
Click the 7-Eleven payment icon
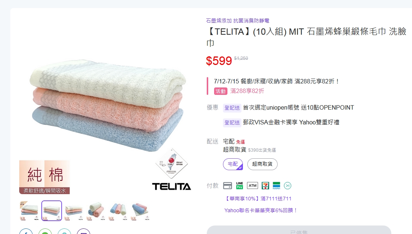pos(265,186)
